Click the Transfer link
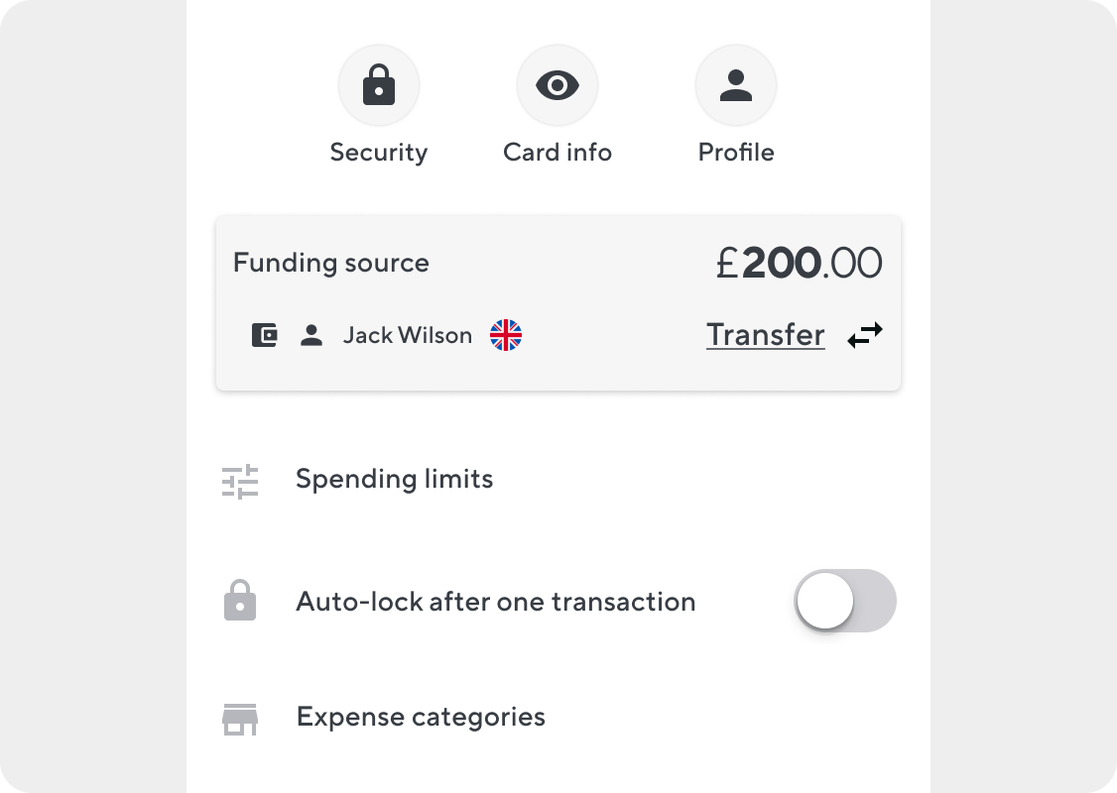The width and height of the screenshot is (1117, 793). pos(765,335)
